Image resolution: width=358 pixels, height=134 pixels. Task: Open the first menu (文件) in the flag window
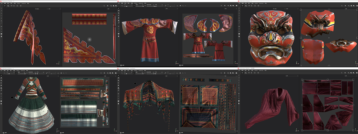pos(2,3)
